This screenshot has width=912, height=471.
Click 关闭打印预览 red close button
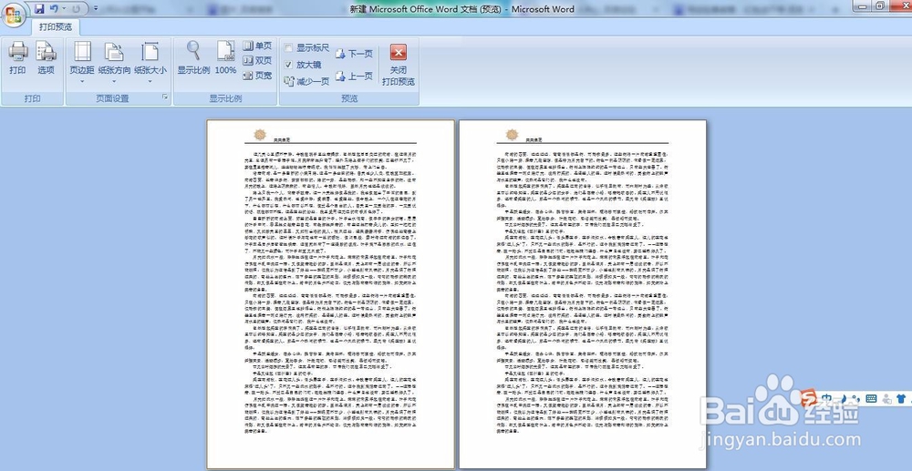399,65
